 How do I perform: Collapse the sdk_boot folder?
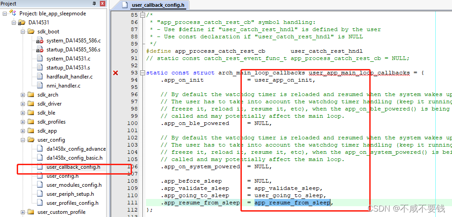coord(23,32)
